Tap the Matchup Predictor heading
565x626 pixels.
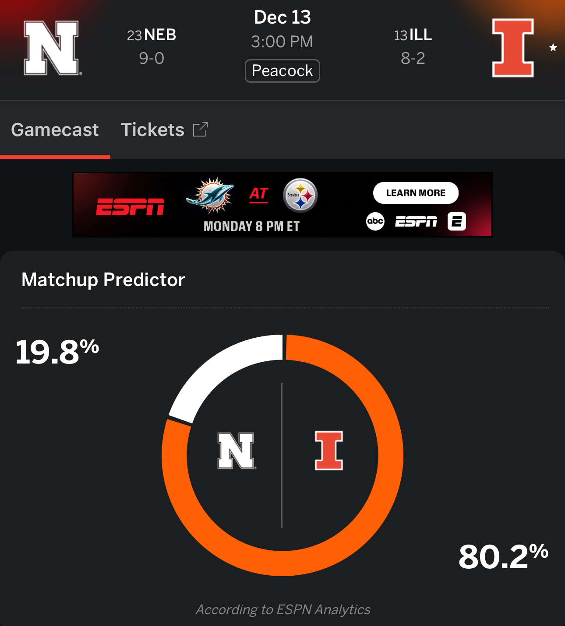point(103,280)
